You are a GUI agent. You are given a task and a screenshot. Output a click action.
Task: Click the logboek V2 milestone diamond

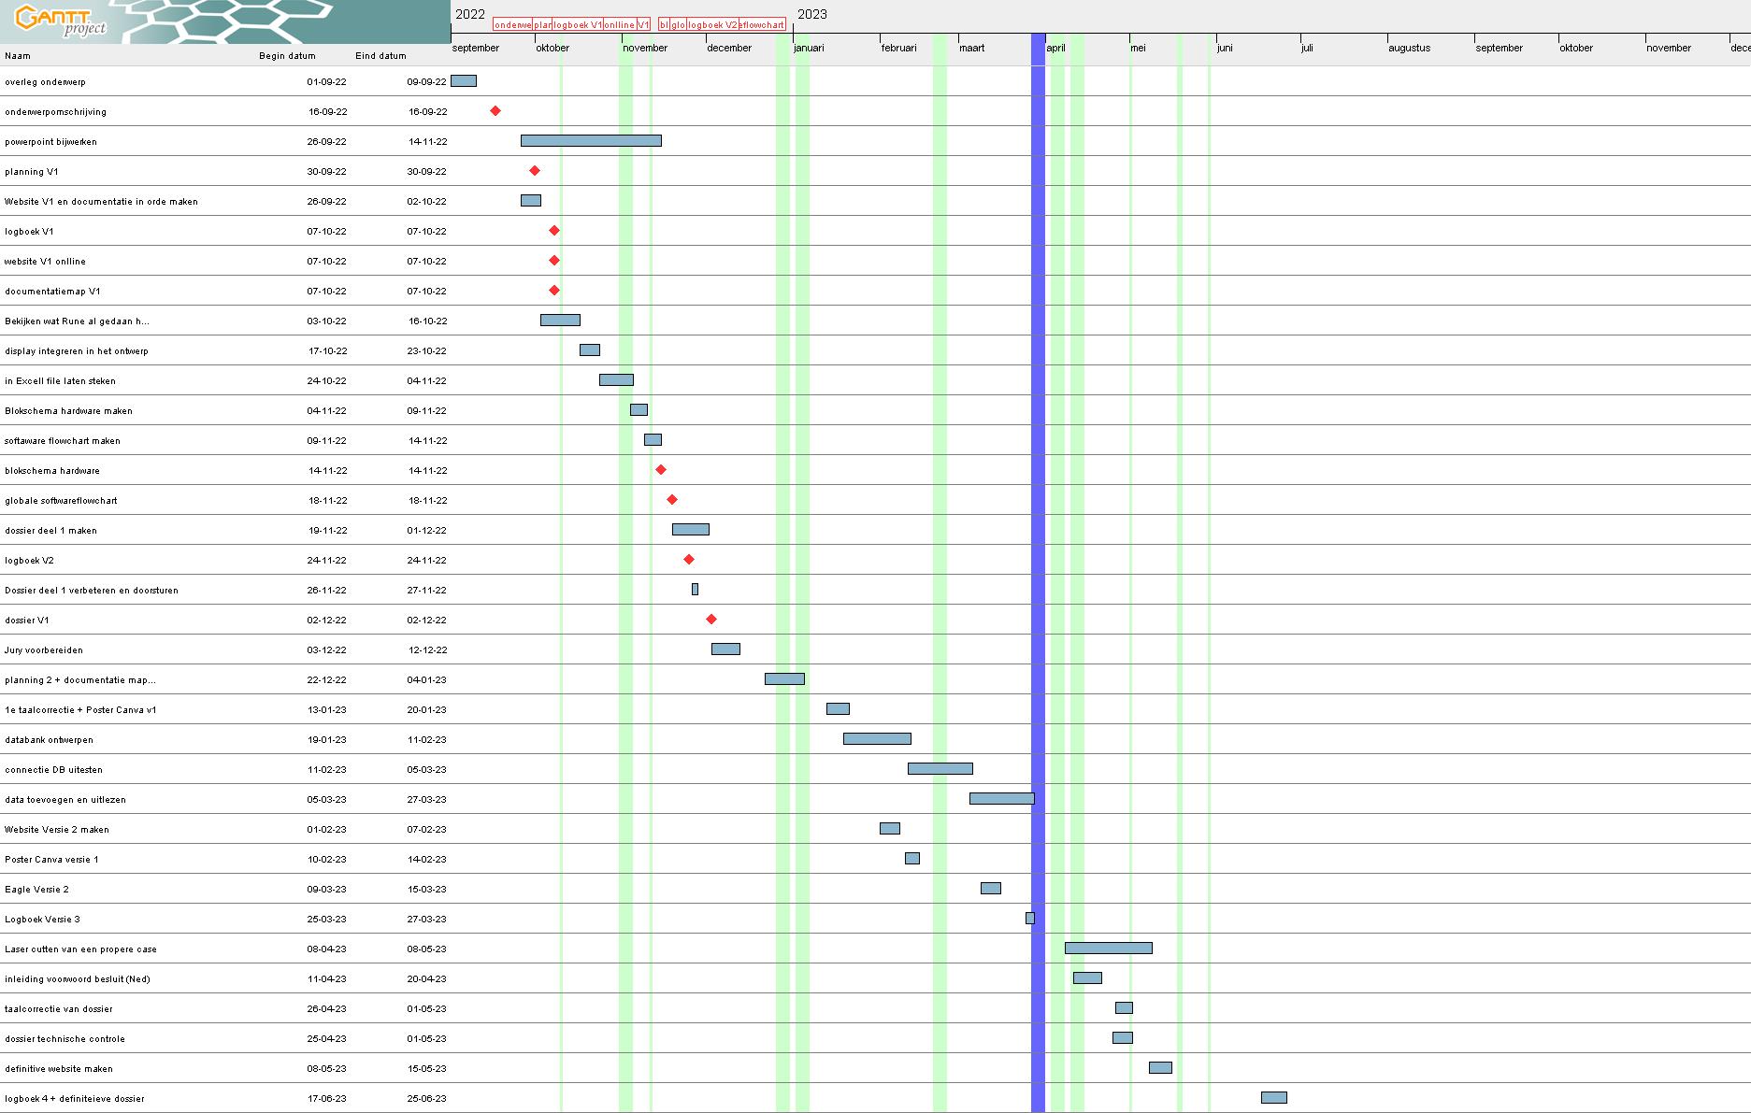pyautogui.click(x=689, y=560)
